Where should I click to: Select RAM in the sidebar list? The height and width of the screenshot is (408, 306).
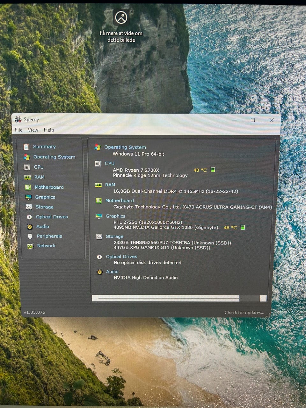(x=39, y=177)
